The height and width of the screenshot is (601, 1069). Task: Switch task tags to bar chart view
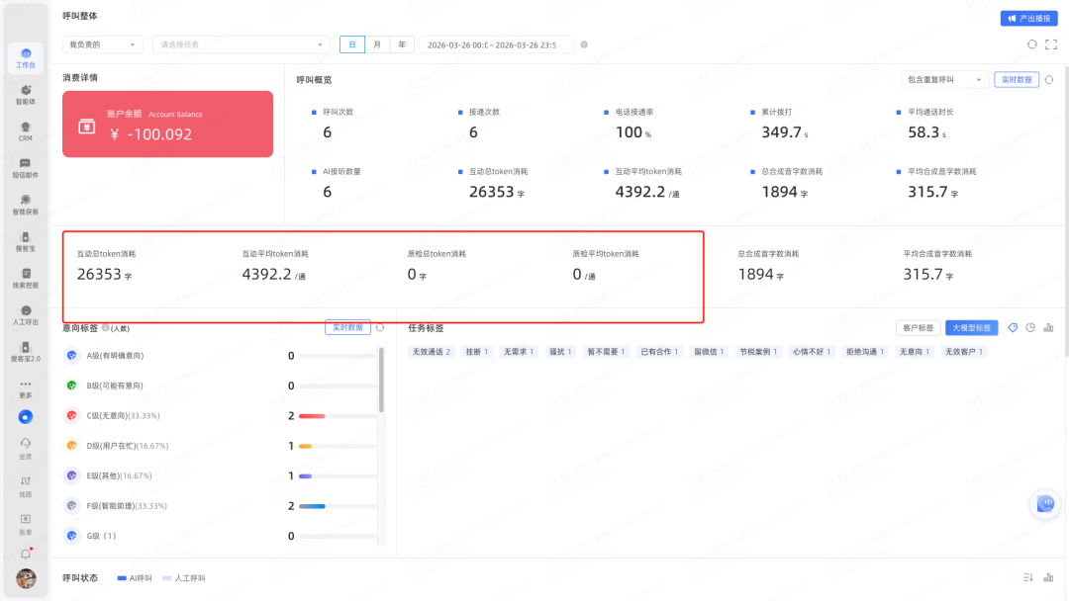1048,328
